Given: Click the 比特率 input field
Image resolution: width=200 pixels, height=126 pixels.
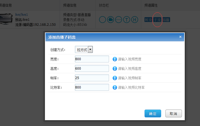Looking at the screenshot, I should (x=92, y=87).
